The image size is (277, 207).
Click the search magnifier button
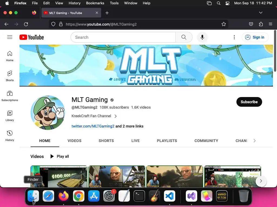(184, 37)
